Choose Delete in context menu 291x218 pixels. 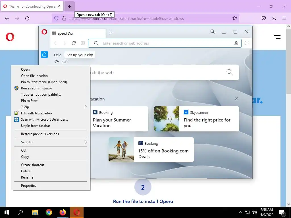pos(51,171)
